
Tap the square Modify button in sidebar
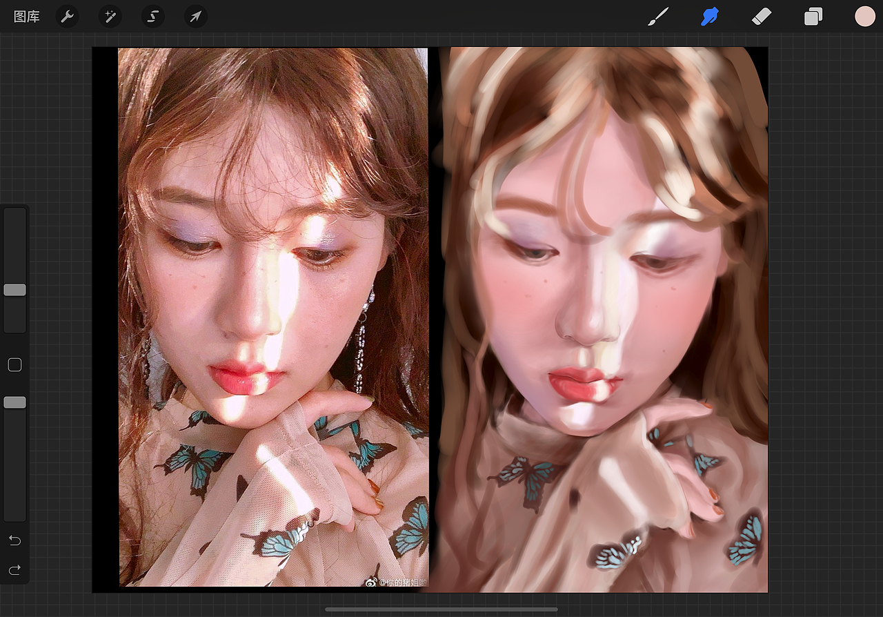14,365
